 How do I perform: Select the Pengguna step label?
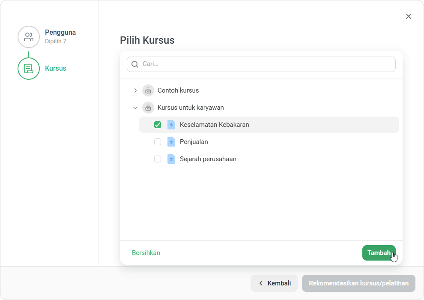tap(60, 32)
